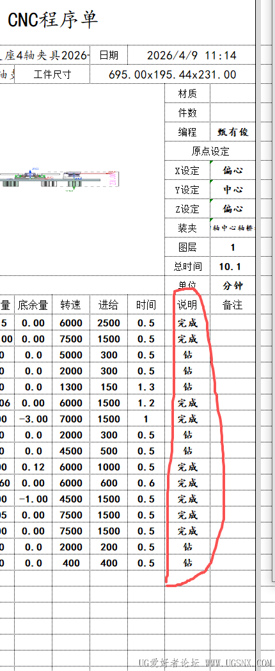Click the 工件尺寸 label cell
275x671 pixels.
point(52,74)
